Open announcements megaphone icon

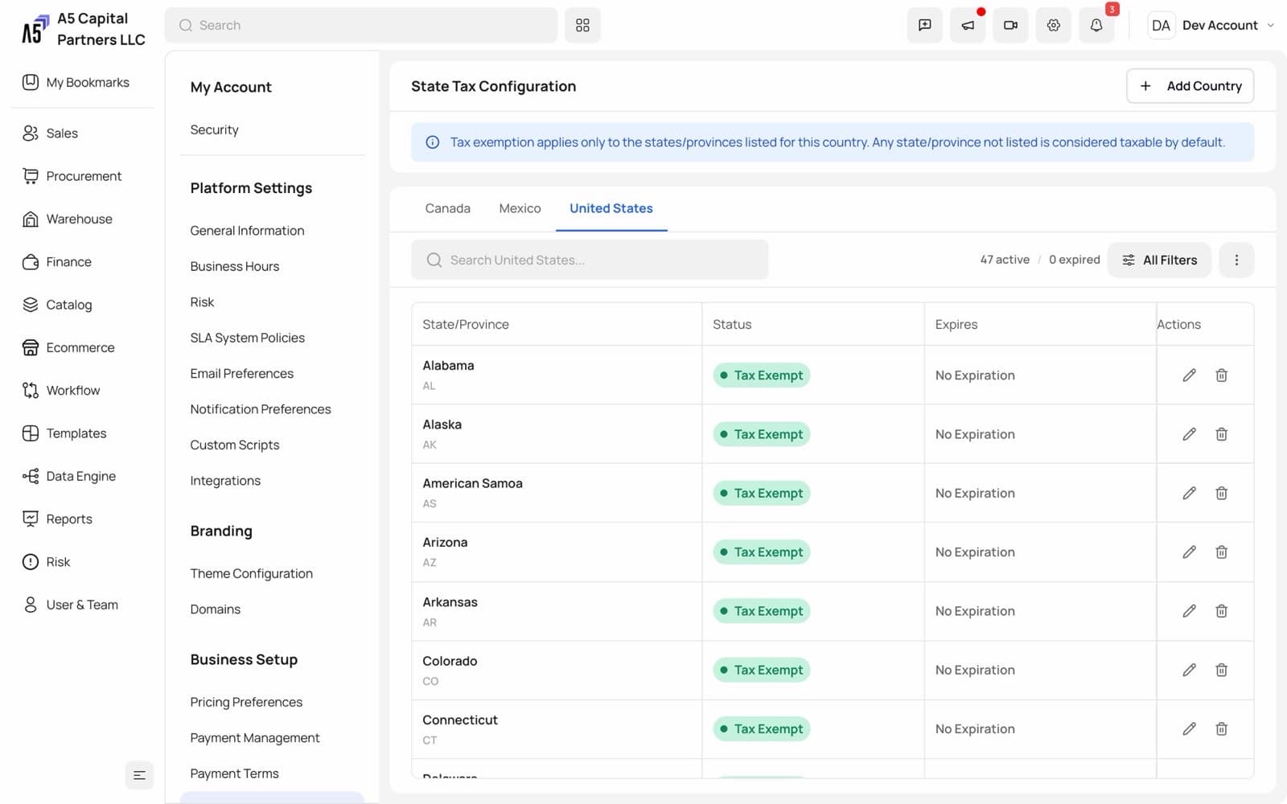[968, 25]
